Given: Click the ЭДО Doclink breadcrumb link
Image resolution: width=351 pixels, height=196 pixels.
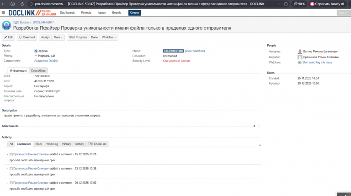Looking at the screenshot, I should 21,22.
